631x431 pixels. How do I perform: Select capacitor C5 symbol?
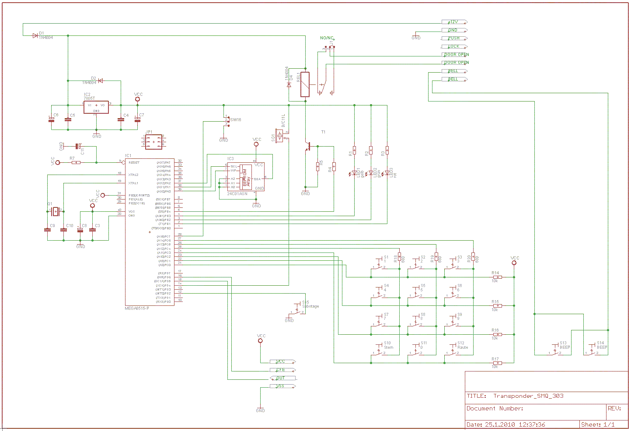pyautogui.click(x=68, y=119)
